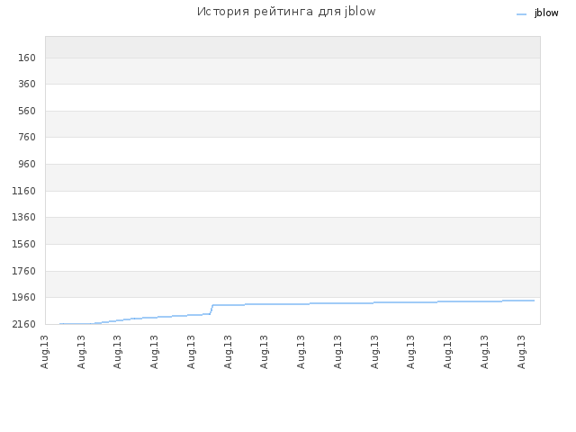This screenshot has width=576, height=432.
Task: Click the sharp rating jump on the line
Action: [211, 310]
